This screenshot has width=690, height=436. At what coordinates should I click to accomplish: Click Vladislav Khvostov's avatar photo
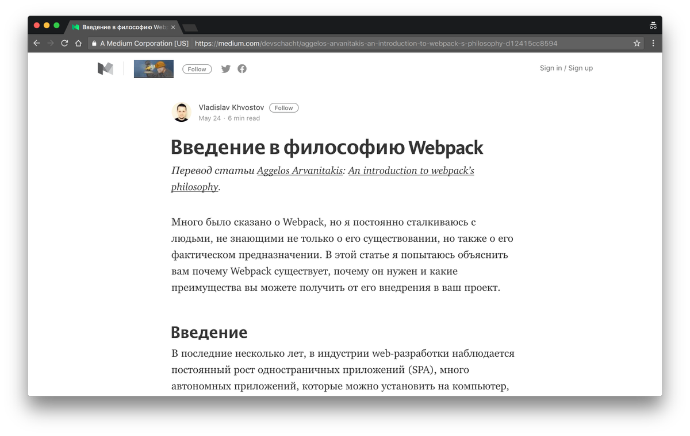[182, 112]
